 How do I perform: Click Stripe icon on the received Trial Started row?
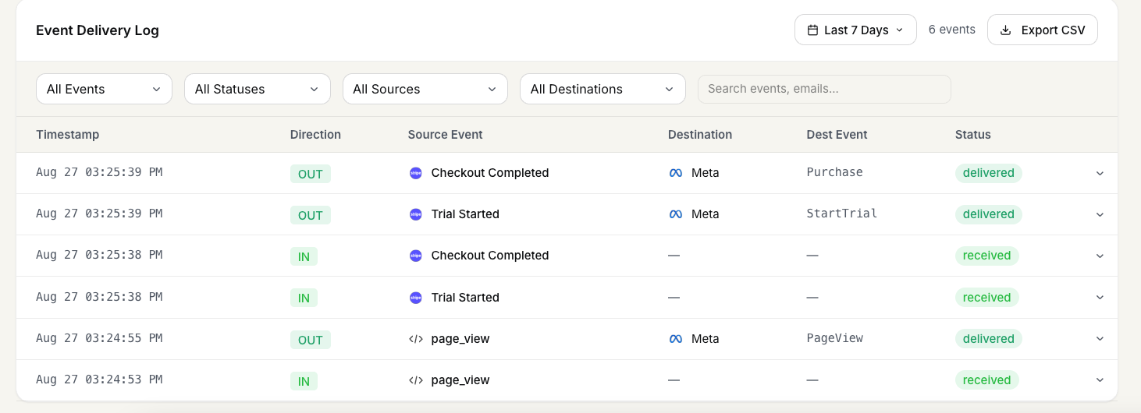pyautogui.click(x=416, y=298)
